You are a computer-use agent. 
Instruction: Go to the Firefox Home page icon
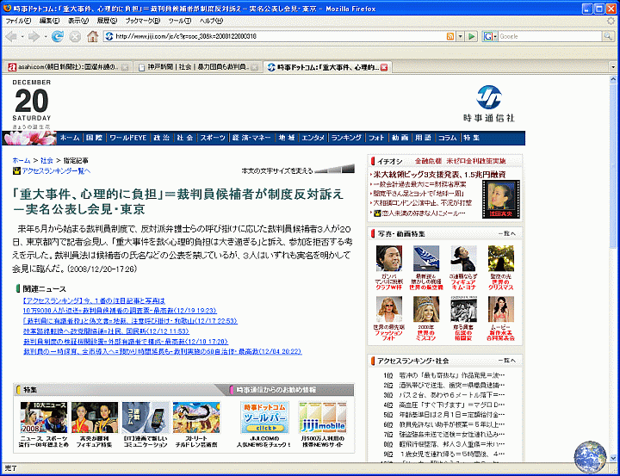pyautogui.click(x=92, y=36)
